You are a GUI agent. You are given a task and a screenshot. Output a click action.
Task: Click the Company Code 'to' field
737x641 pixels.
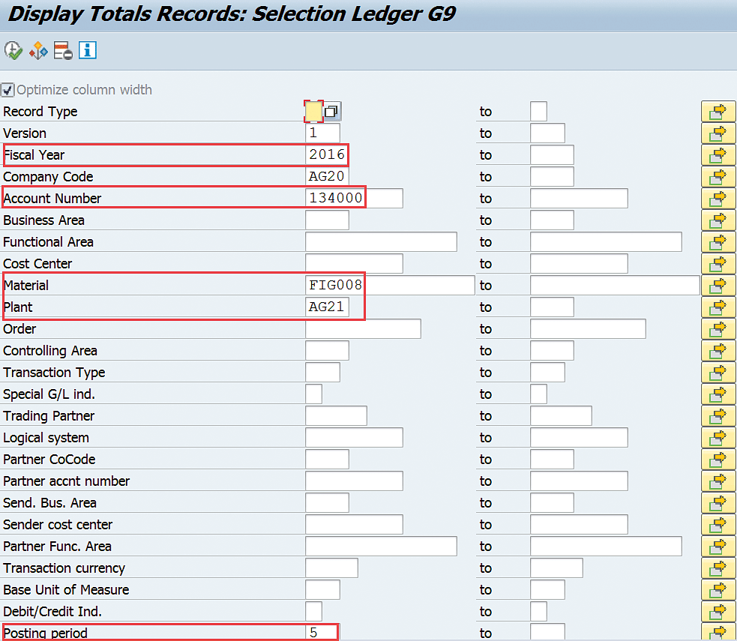pos(551,177)
